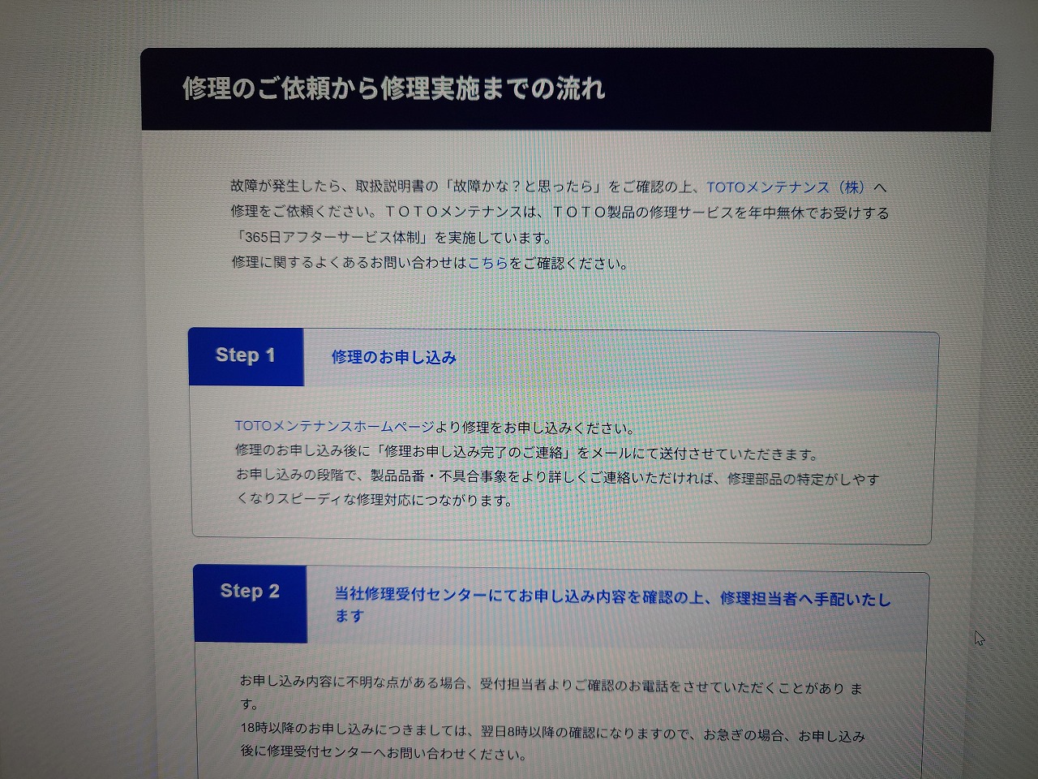Image resolution: width=1038 pixels, height=779 pixels.
Task: Click the line starting お申し込み内容に不明な点
Action: (551, 686)
